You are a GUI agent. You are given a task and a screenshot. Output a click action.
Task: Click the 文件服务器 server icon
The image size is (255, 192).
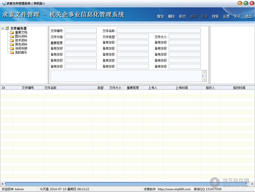7,28
